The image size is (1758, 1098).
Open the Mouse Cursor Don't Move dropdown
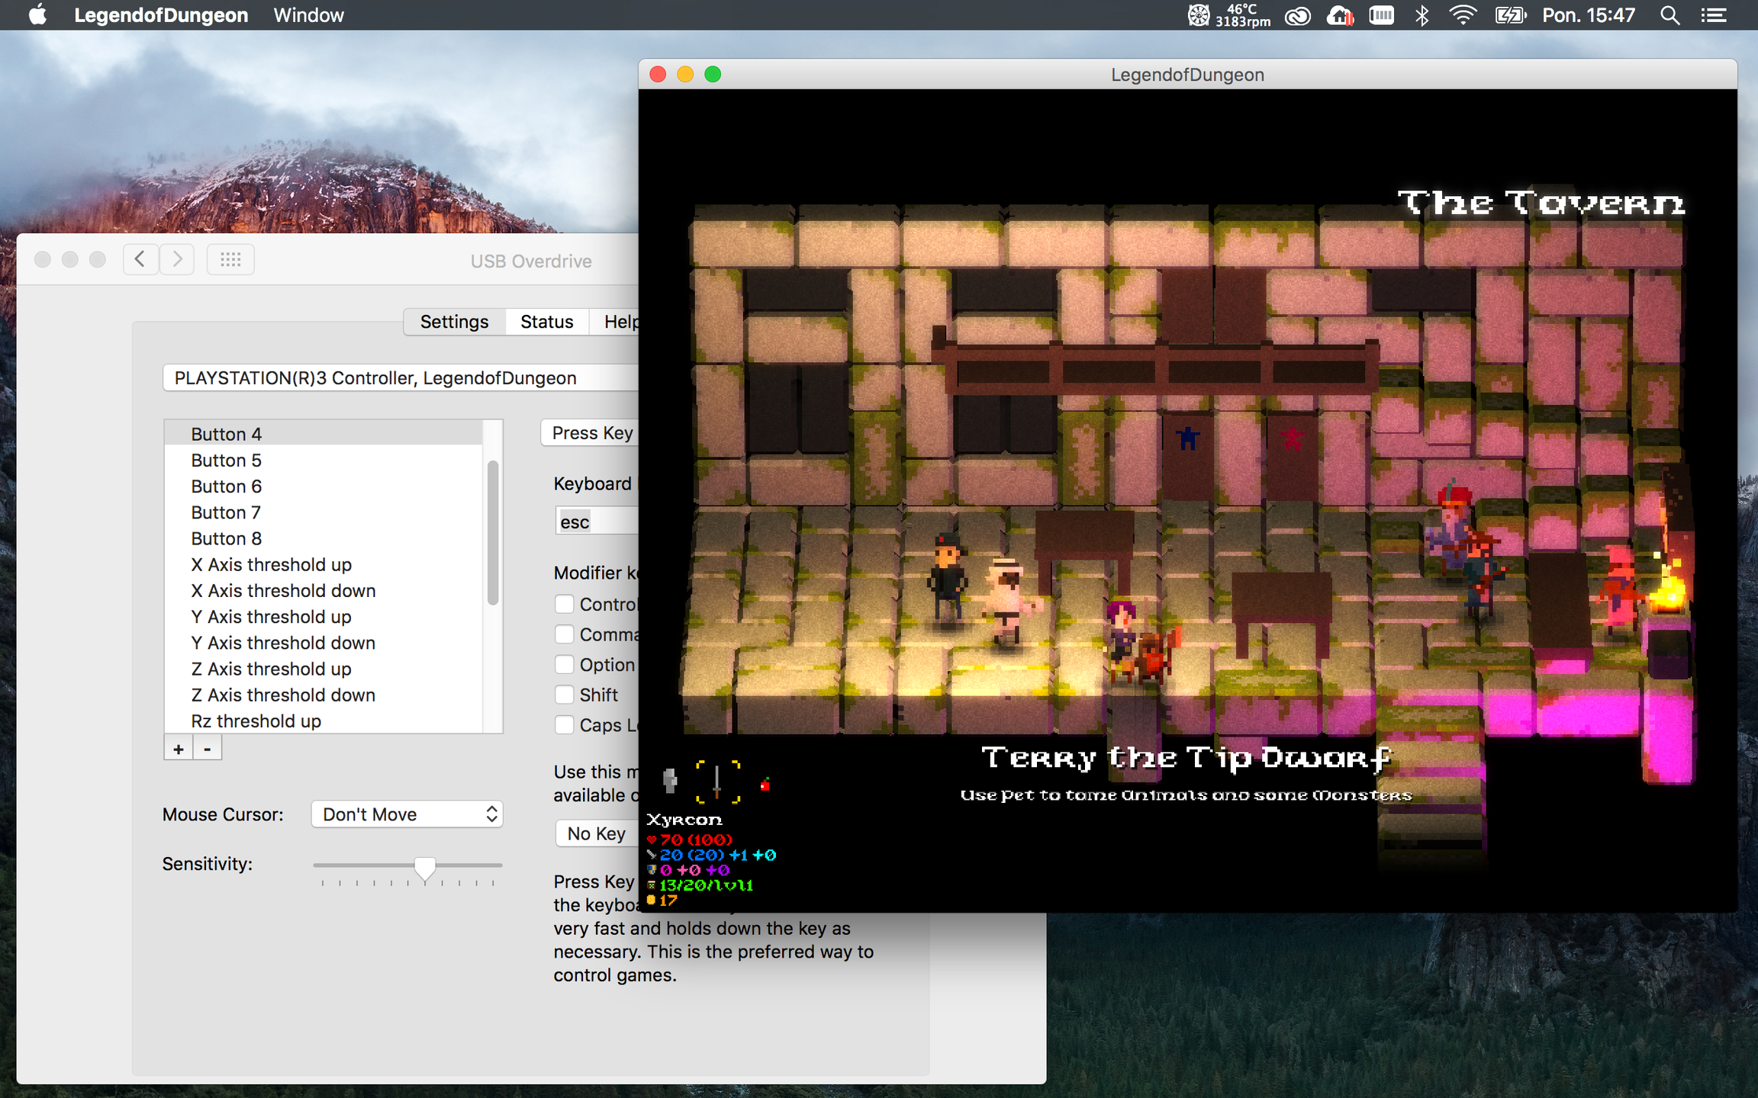(407, 814)
